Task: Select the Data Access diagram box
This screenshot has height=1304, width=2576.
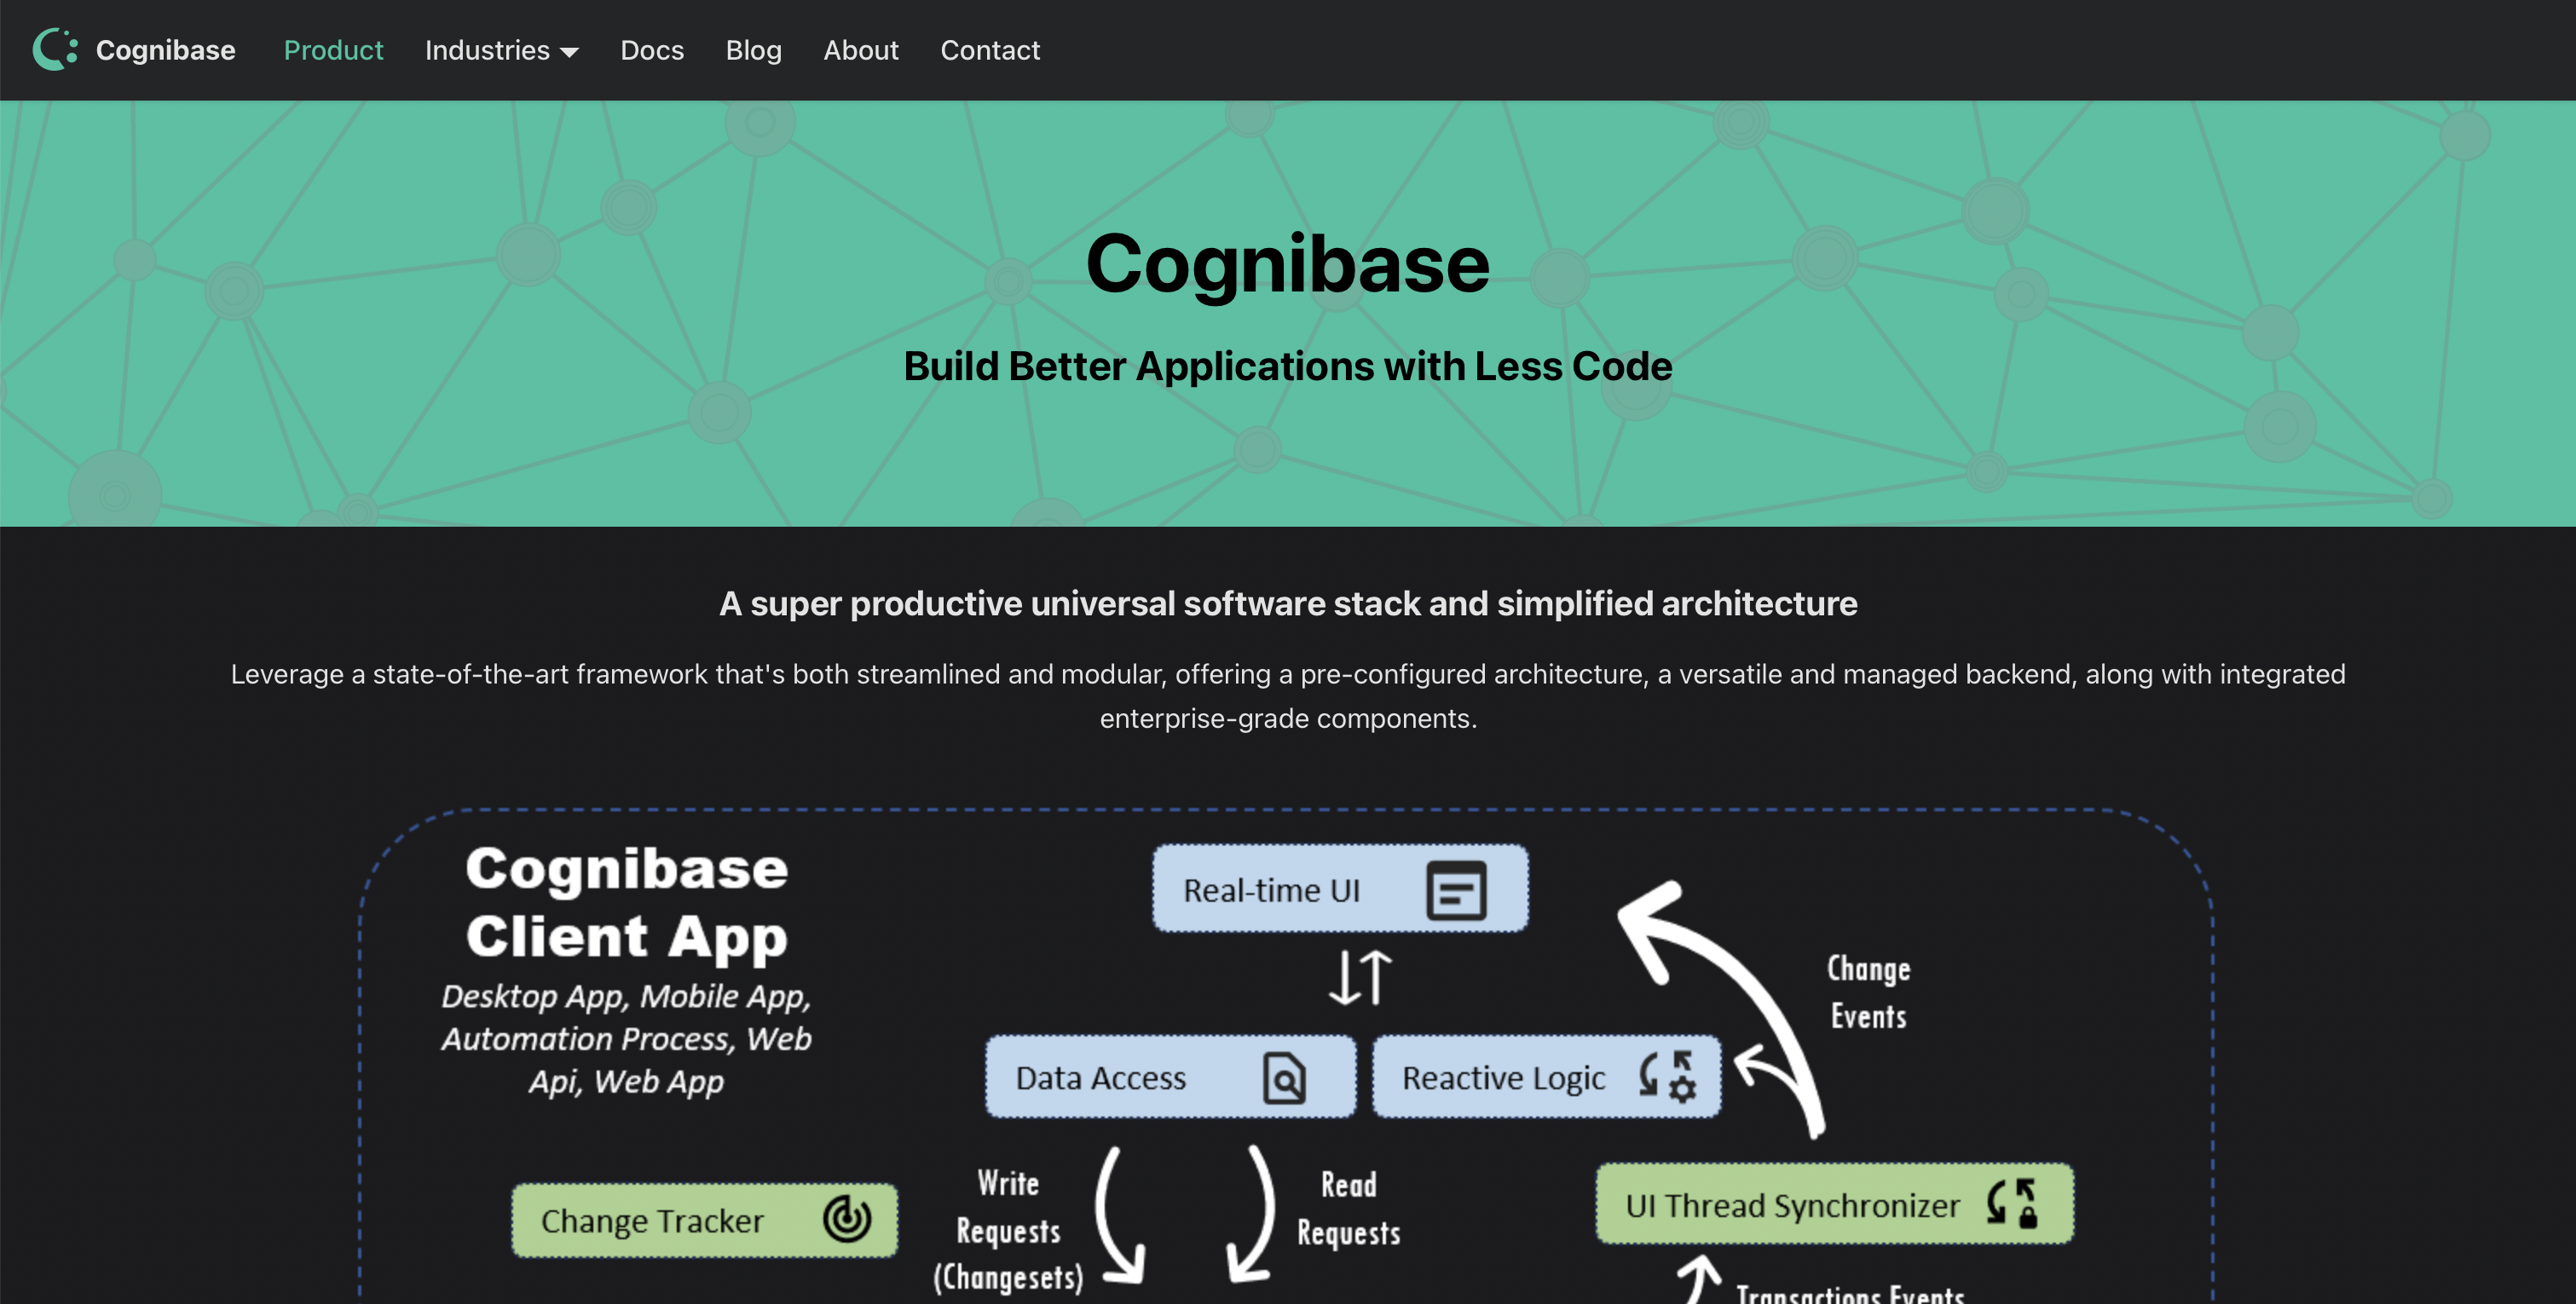Action: pyautogui.click(x=1170, y=1077)
